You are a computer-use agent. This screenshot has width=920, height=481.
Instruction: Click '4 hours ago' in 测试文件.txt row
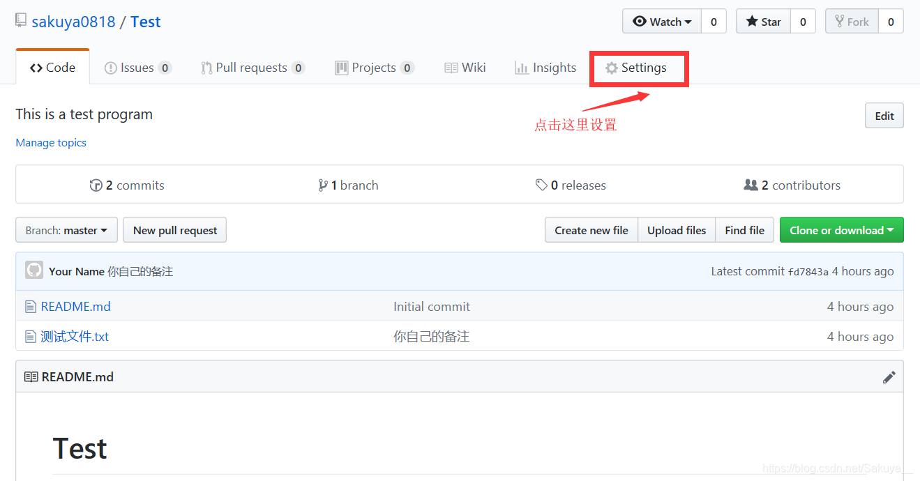(860, 337)
